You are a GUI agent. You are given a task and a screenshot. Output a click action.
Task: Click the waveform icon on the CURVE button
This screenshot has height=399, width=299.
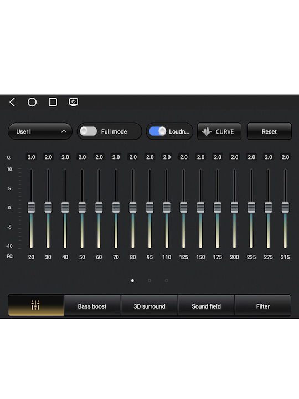[207, 131]
